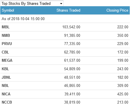
Task: Click NICA closing price 425.00
Action: [x=123, y=94]
